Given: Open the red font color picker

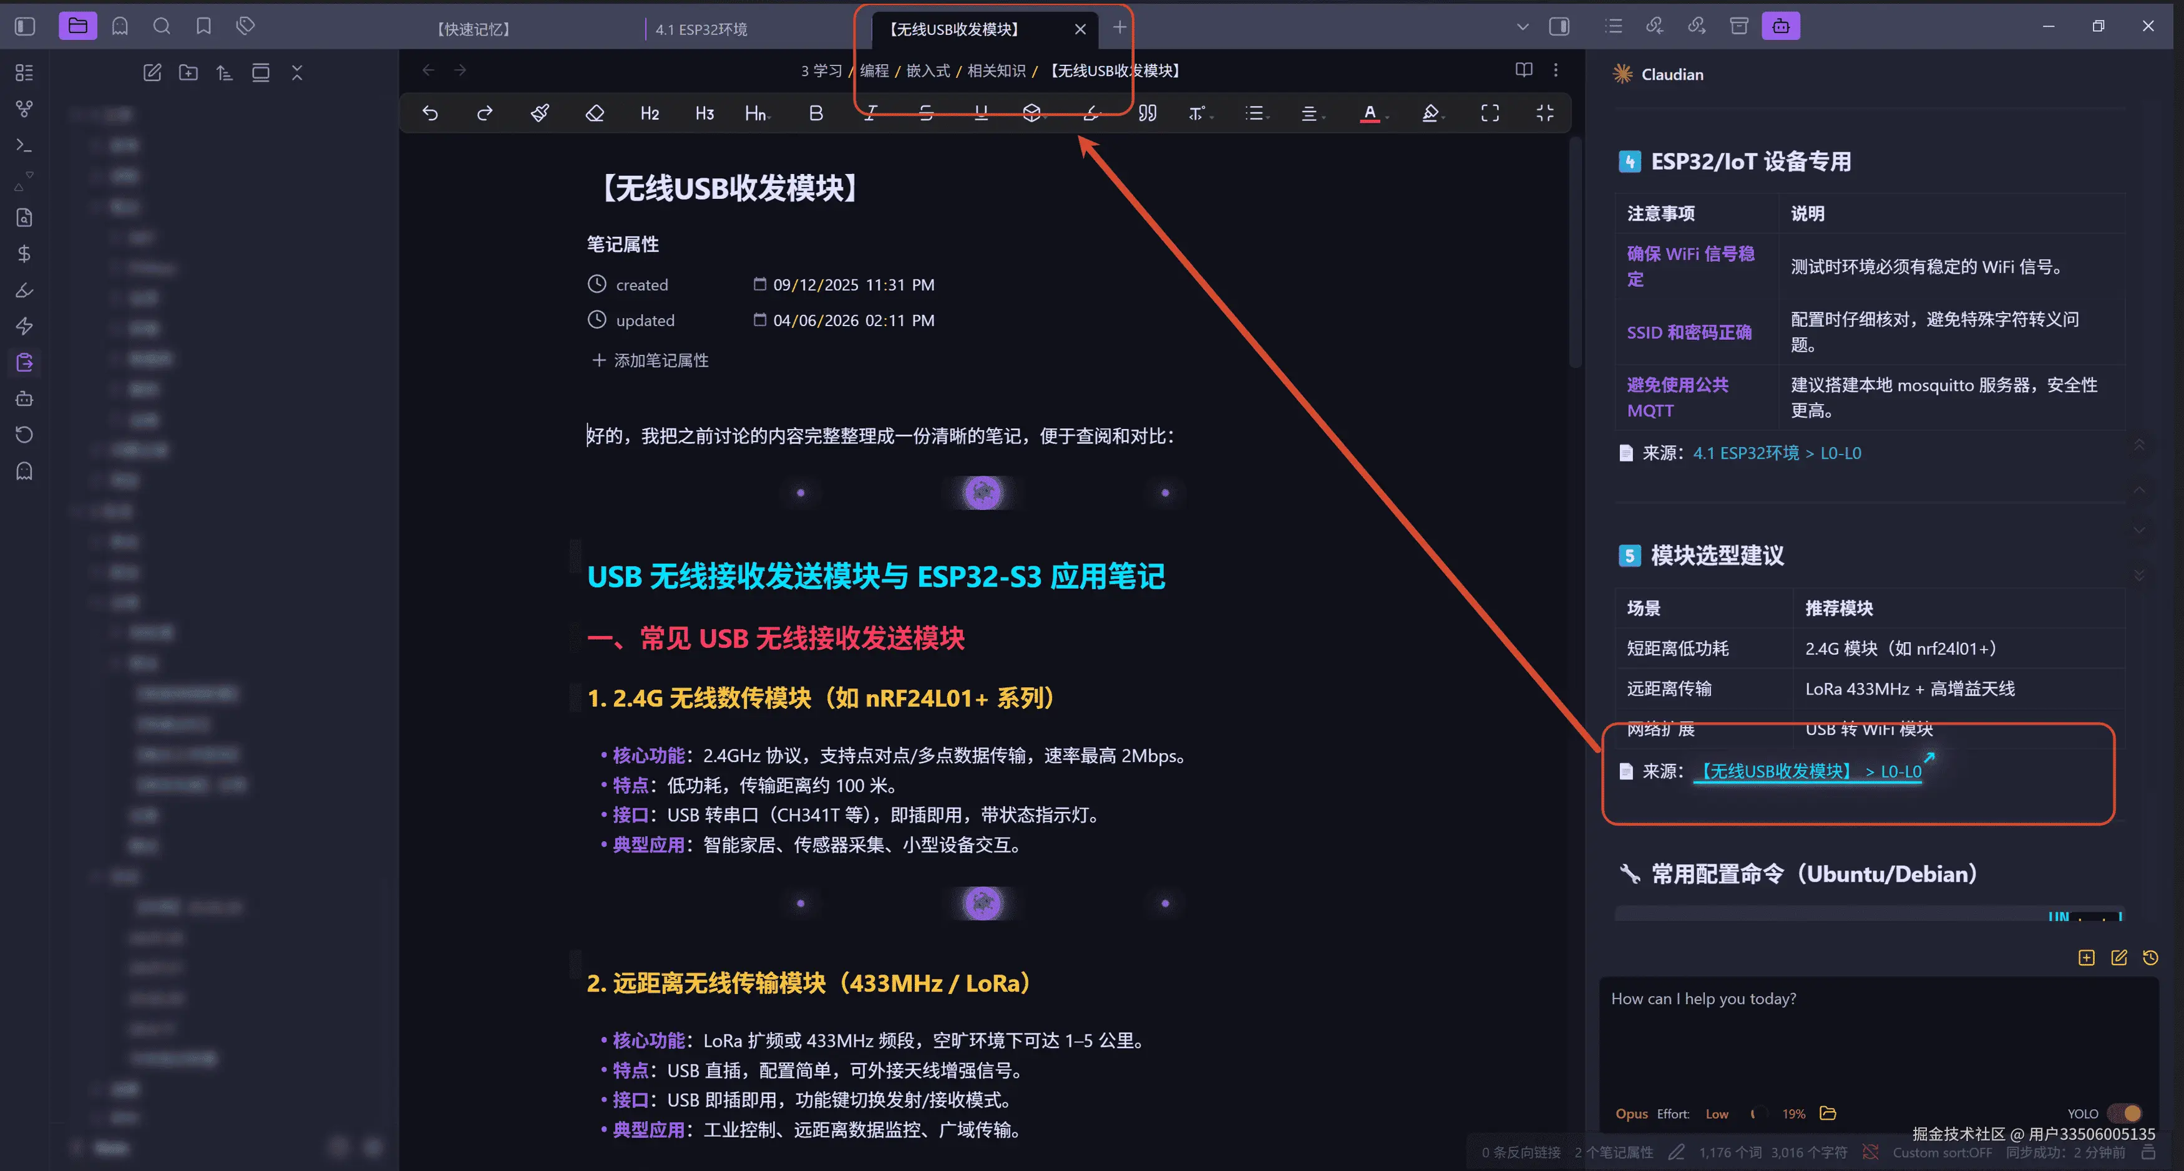Looking at the screenshot, I should pyautogui.click(x=1369, y=113).
